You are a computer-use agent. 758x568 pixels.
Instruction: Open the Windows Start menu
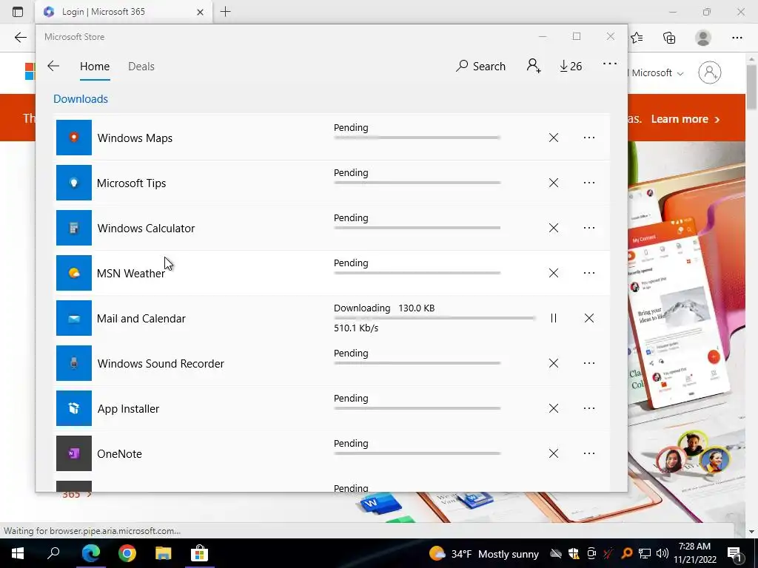(18, 553)
